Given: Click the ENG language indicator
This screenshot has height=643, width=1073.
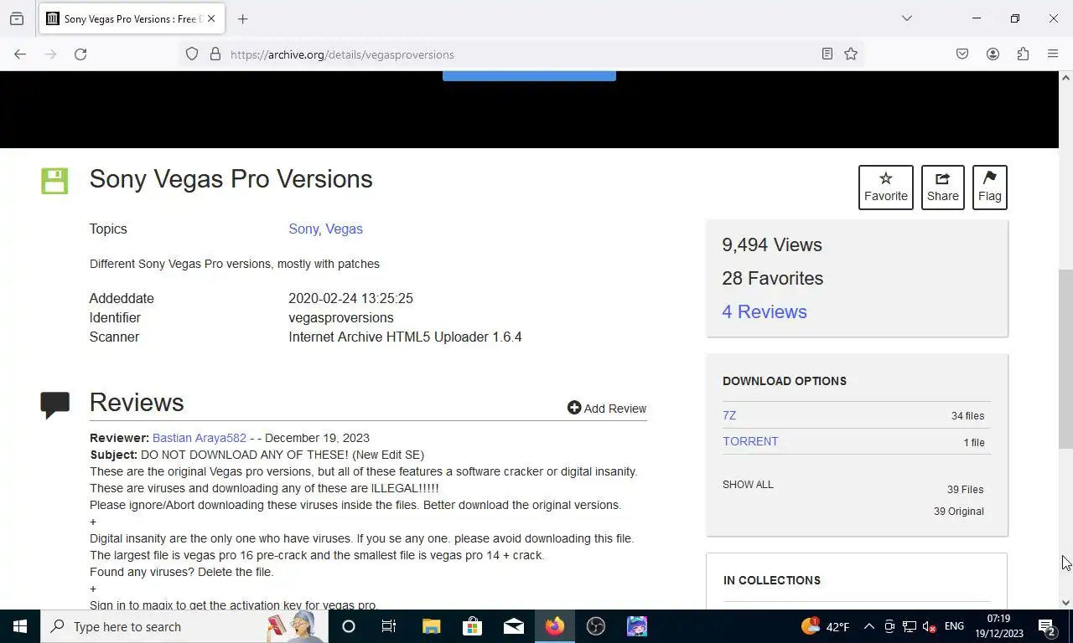Looking at the screenshot, I should (954, 626).
